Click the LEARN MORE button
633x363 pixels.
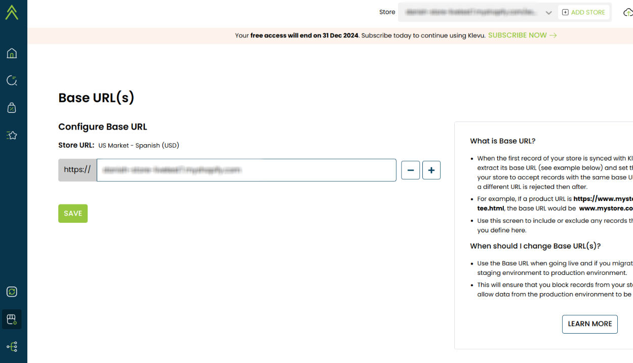click(589, 324)
